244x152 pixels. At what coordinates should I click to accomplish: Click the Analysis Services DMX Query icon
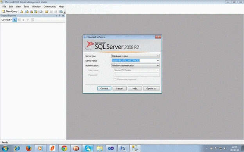(x=31, y=11)
